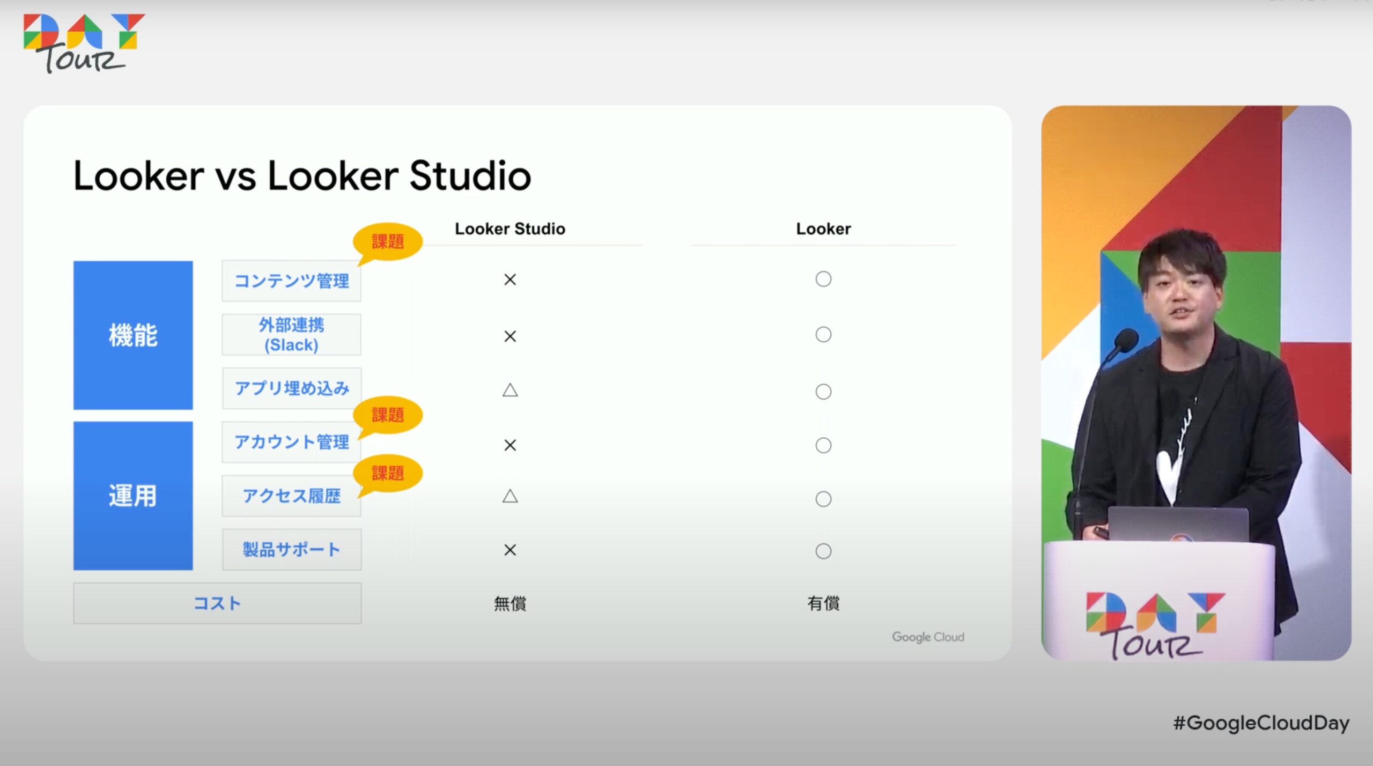
Task: Click the 外部連携 (Slack) label box
Action: coord(291,335)
